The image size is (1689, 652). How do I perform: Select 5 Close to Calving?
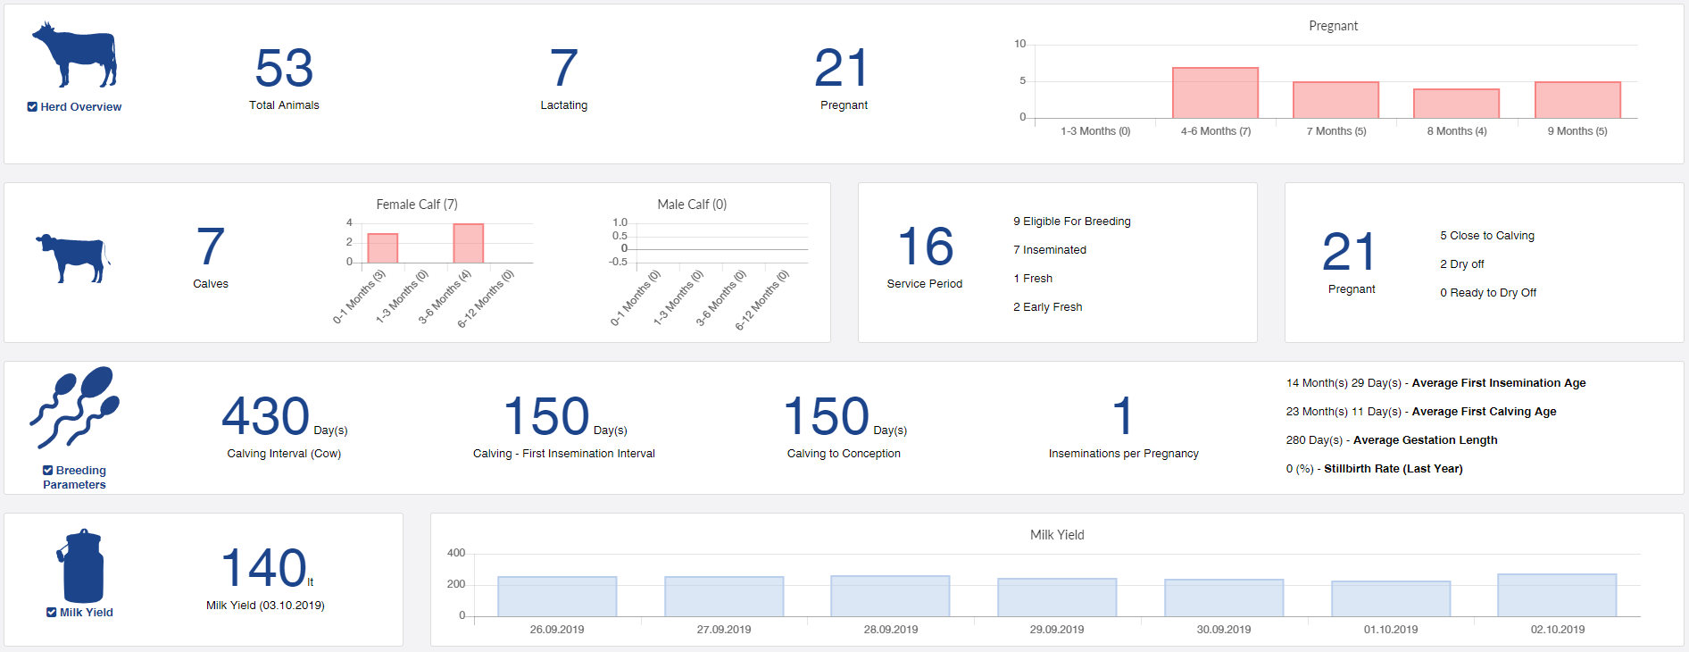1486,236
